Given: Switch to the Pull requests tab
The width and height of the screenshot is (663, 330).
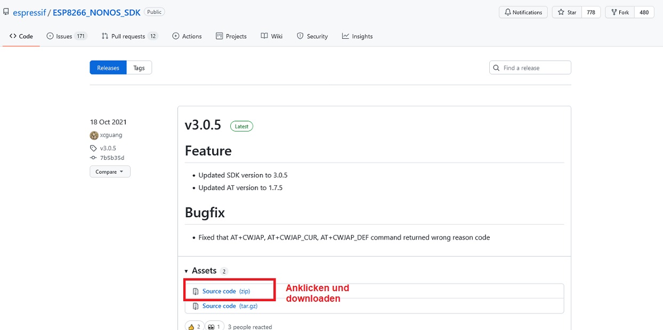Looking at the screenshot, I should pyautogui.click(x=129, y=36).
